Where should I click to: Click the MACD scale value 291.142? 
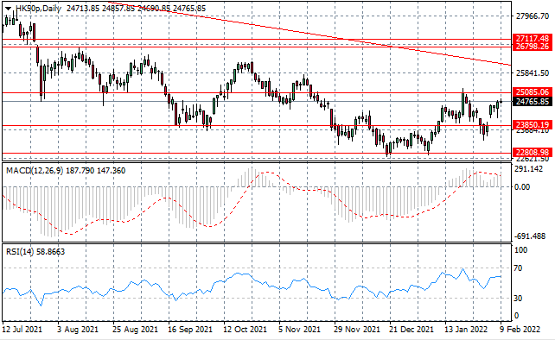pos(528,169)
